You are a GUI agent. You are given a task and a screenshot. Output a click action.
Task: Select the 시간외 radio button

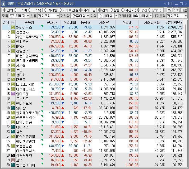(x=123, y=10)
